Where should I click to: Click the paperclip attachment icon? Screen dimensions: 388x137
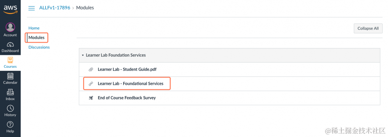[91, 70]
